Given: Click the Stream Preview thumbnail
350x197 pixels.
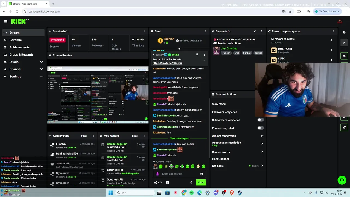Looking at the screenshot, I should (x=98, y=95).
